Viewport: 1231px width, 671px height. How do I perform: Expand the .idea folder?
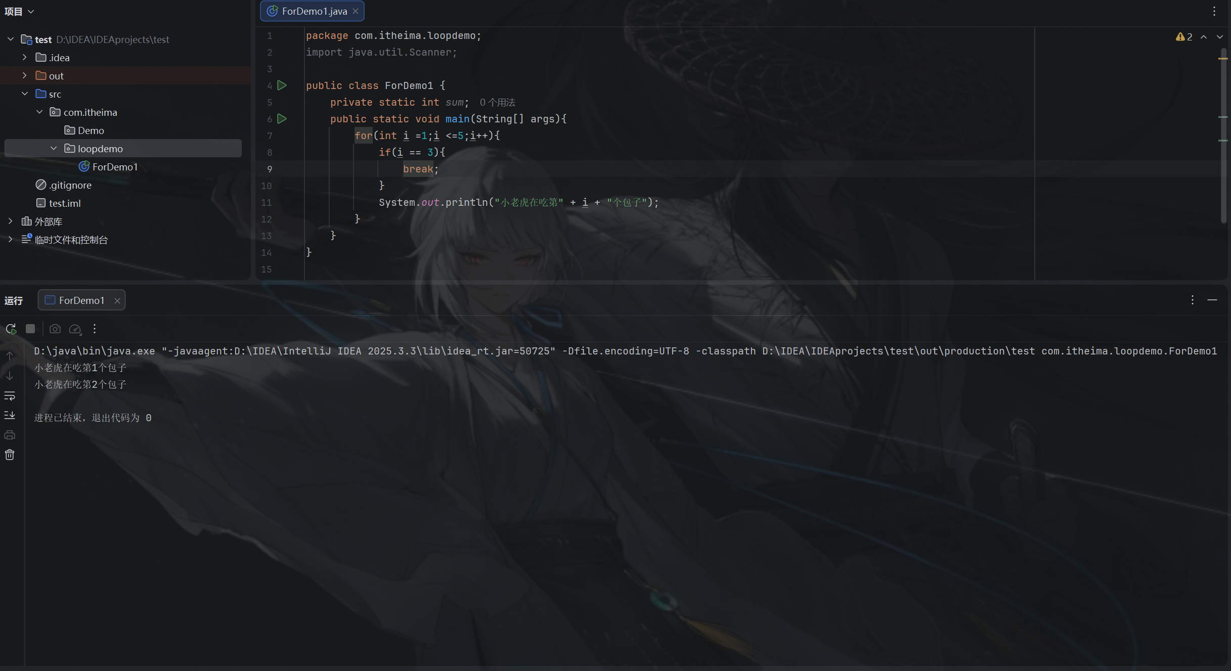pos(24,57)
